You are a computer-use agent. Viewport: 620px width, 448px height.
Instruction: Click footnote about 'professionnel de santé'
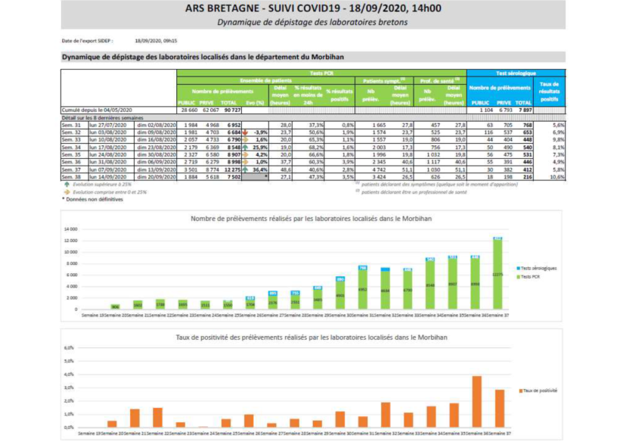tap(411, 192)
